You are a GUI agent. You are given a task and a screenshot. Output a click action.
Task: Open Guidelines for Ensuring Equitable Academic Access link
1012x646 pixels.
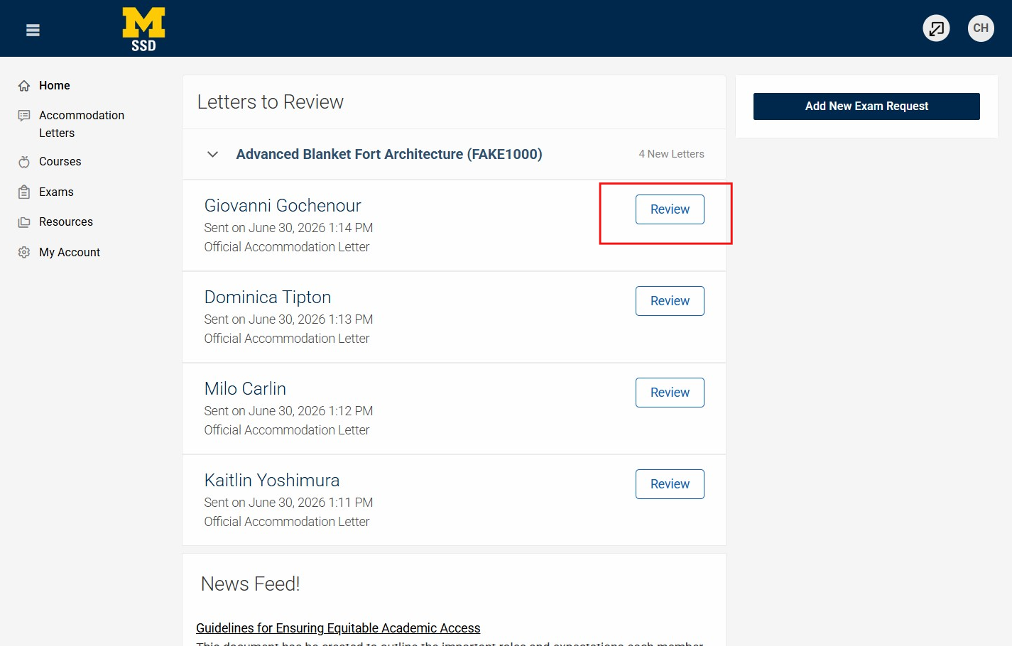338,628
